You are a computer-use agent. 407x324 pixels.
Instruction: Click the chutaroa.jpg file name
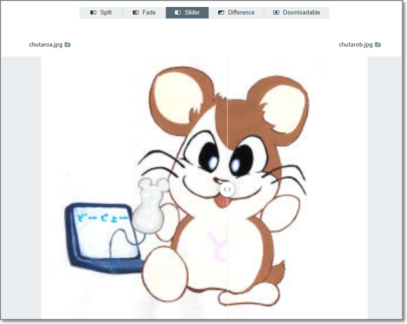[46, 45]
